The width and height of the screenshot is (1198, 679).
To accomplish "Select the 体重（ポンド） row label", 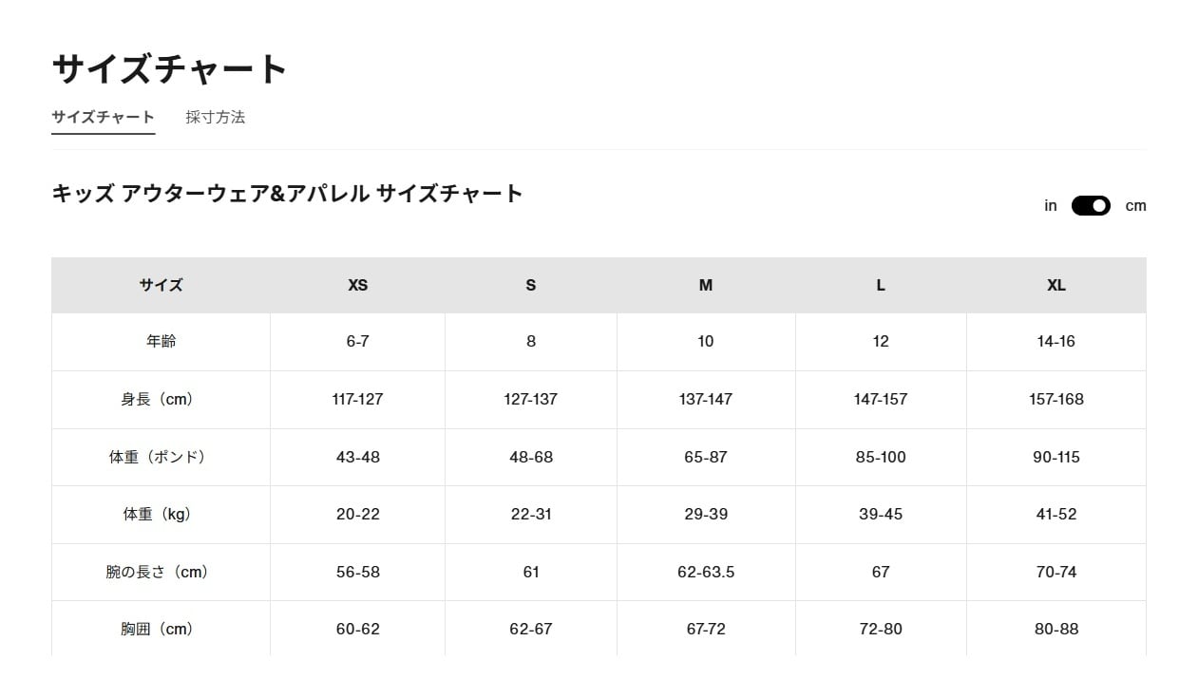I will coord(161,457).
